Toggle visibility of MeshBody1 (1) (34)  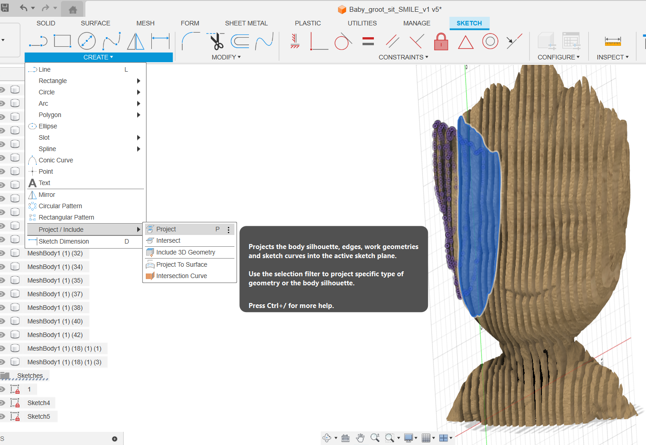point(2,266)
